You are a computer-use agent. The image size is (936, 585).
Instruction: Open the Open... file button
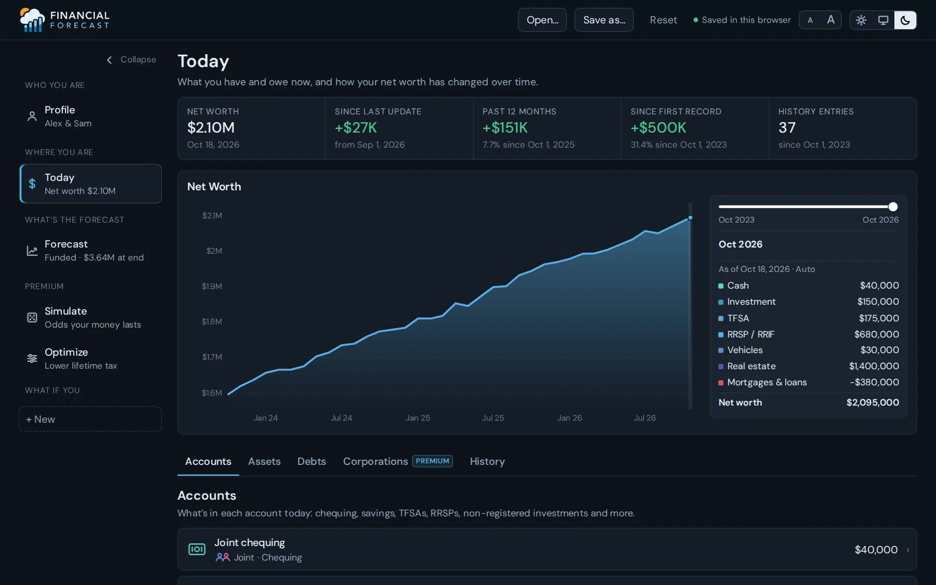542,20
